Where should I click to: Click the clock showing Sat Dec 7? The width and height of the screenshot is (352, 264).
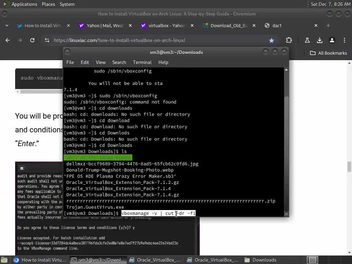(x=330, y=4)
